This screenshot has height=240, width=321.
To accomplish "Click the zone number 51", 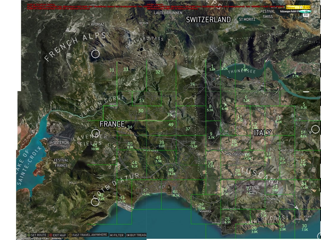I will pyautogui.click(x=141, y=101).
